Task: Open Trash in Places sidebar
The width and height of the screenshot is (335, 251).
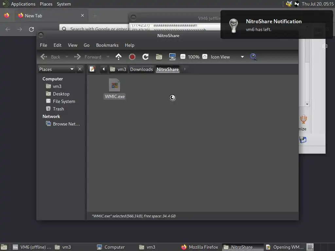Action: point(58,109)
